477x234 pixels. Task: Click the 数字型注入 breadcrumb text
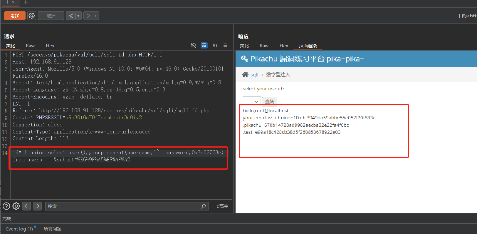point(278,75)
